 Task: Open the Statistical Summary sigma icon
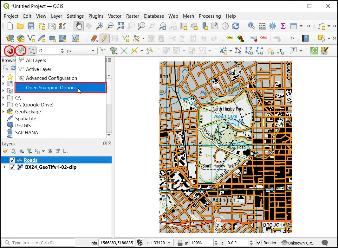[283, 26]
